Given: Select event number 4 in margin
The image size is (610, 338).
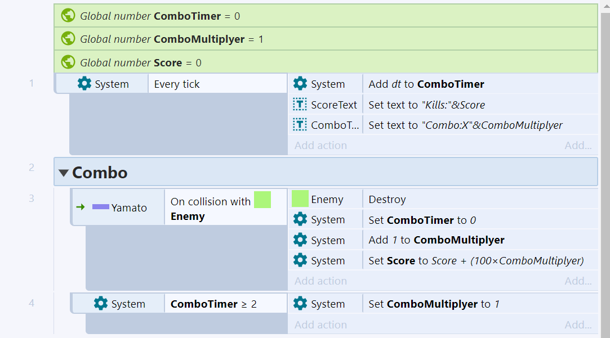Looking at the screenshot, I should (32, 303).
